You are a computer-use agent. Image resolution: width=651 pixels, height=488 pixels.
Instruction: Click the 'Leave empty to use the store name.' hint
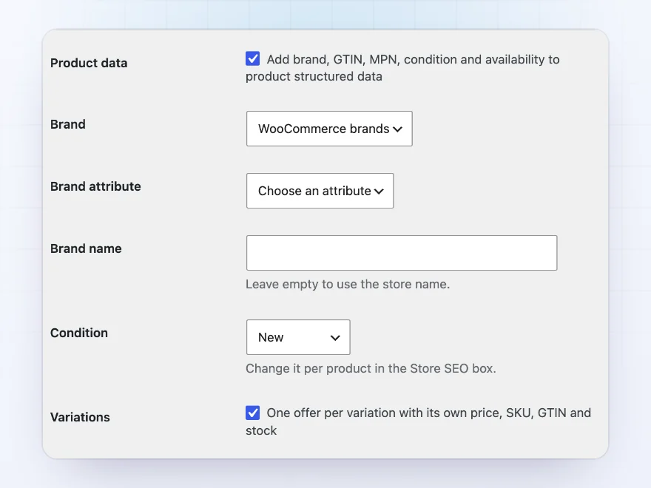pos(348,284)
